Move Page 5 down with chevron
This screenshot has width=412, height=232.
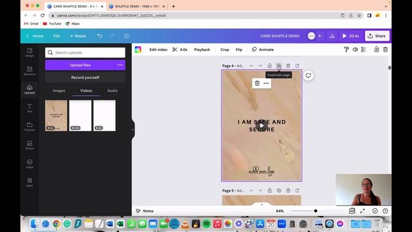point(260,191)
